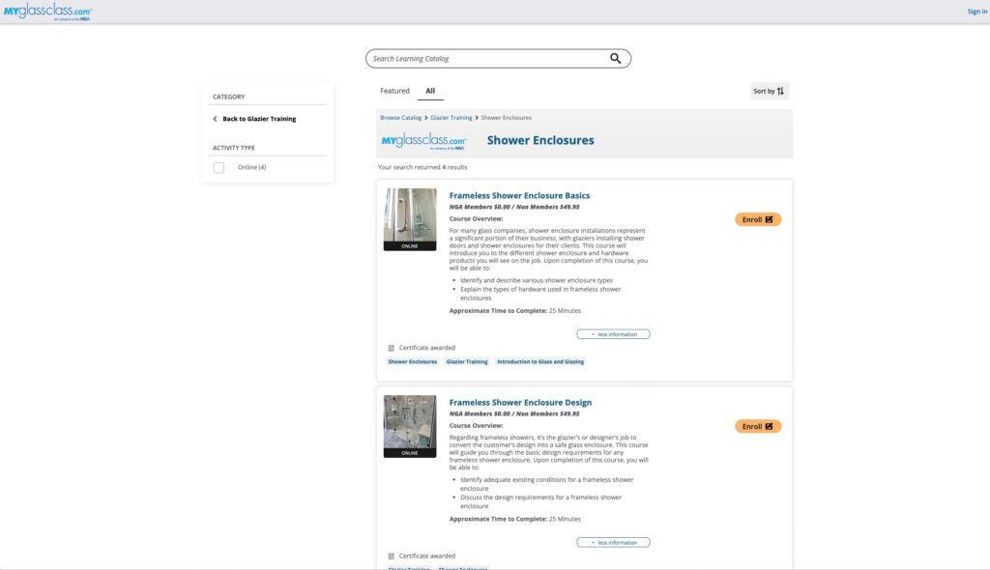Open the Sort by control
The width and height of the screenshot is (990, 570).
[769, 91]
